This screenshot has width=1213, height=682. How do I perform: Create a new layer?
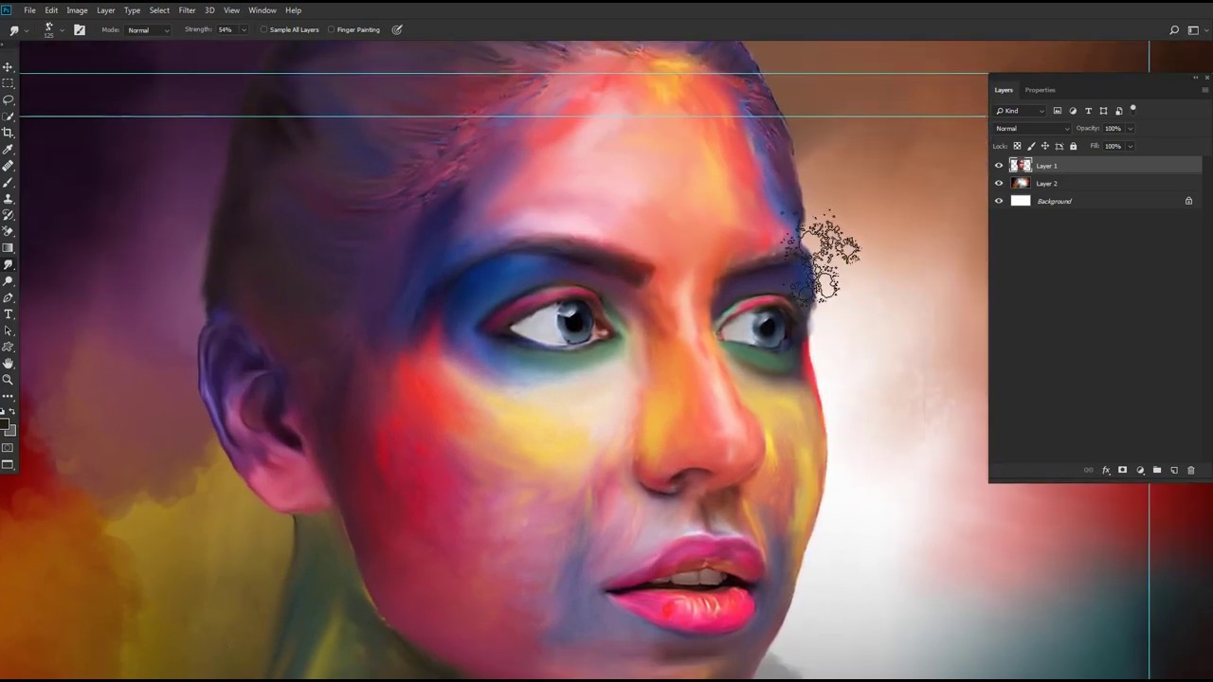[1174, 470]
